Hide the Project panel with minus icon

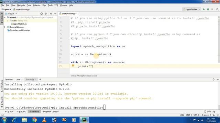coord(55,14)
